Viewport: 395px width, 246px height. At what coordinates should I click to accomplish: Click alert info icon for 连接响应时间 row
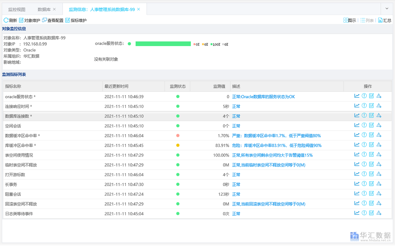click(364, 106)
